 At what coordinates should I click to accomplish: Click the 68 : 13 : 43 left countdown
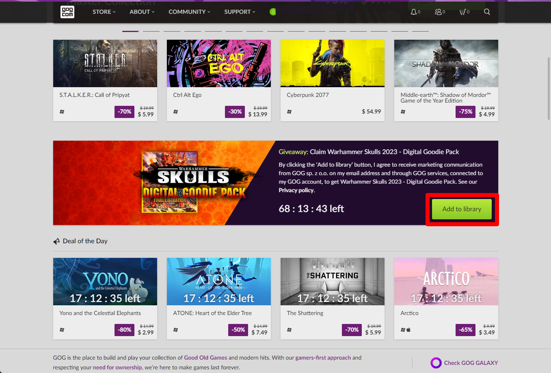coord(311,209)
